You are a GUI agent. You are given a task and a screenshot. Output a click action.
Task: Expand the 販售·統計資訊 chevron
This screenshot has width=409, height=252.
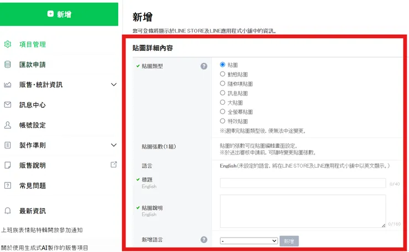[x=114, y=84]
